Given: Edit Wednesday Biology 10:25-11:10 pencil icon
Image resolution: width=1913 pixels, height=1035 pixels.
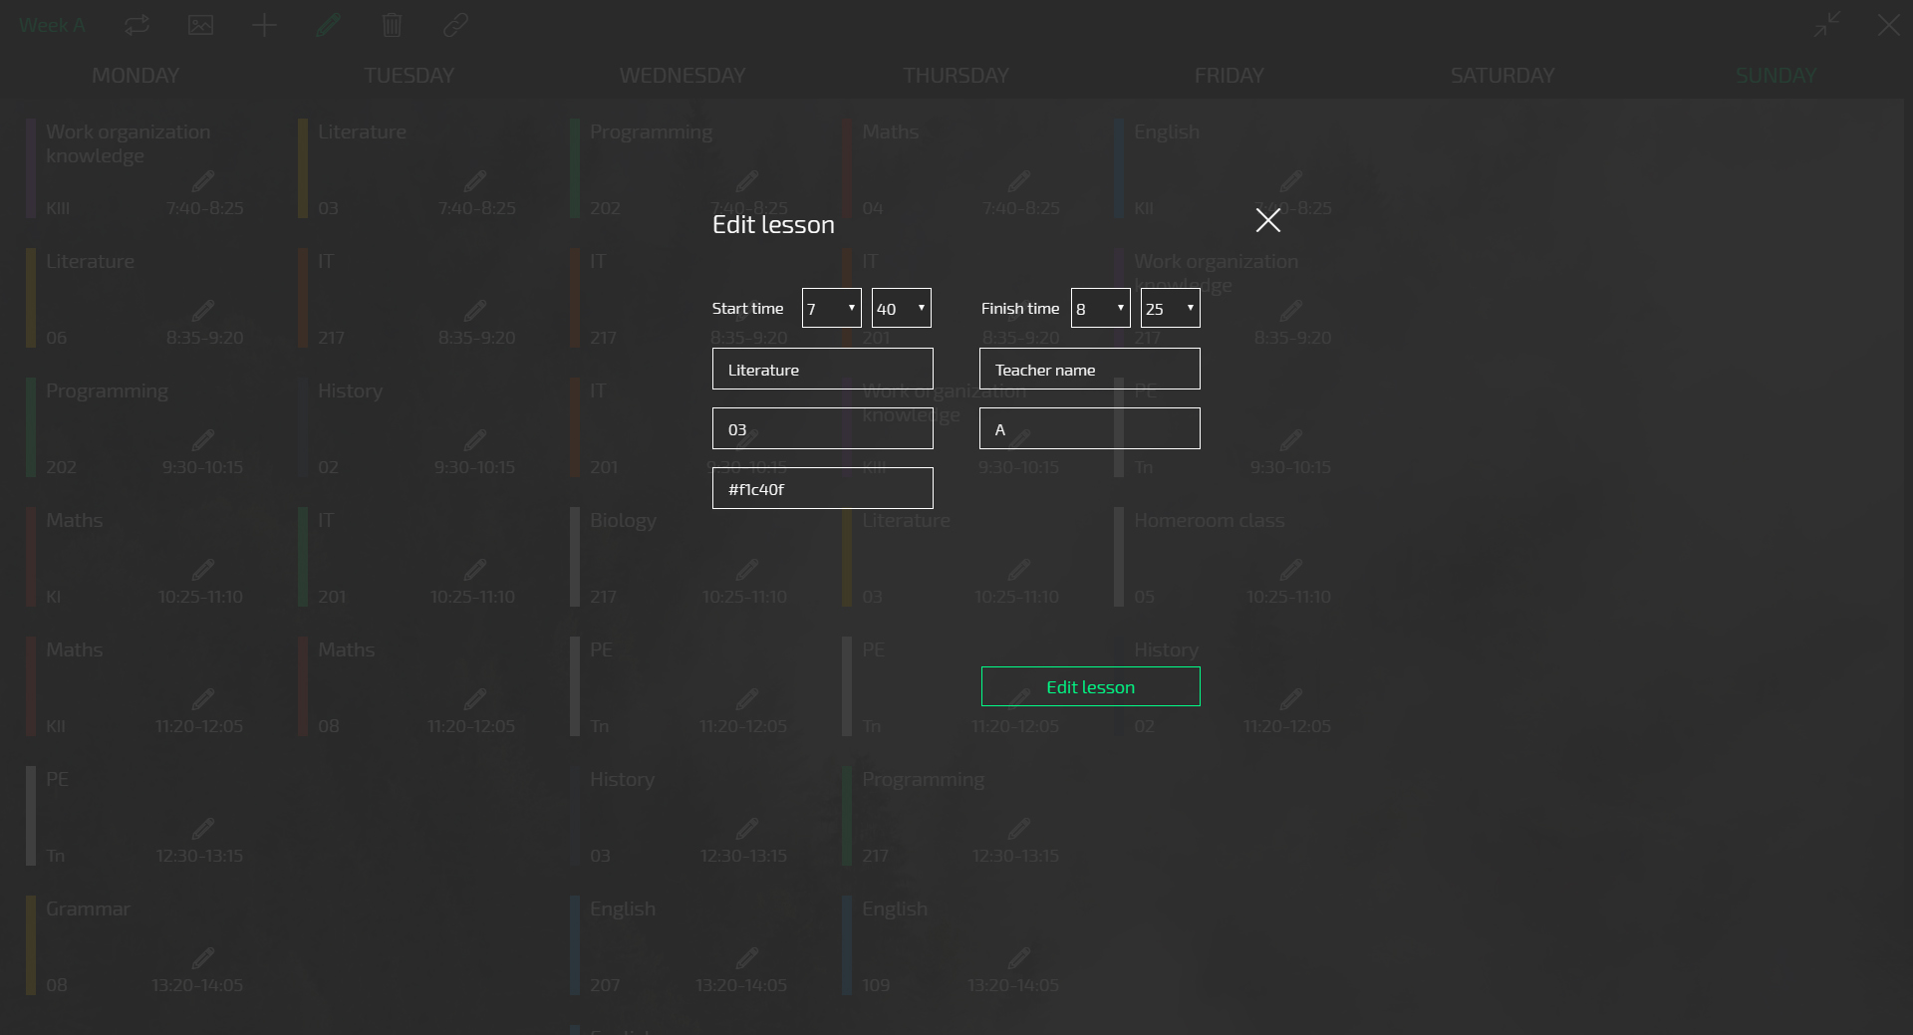Looking at the screenshot, I should click(747, 570).
